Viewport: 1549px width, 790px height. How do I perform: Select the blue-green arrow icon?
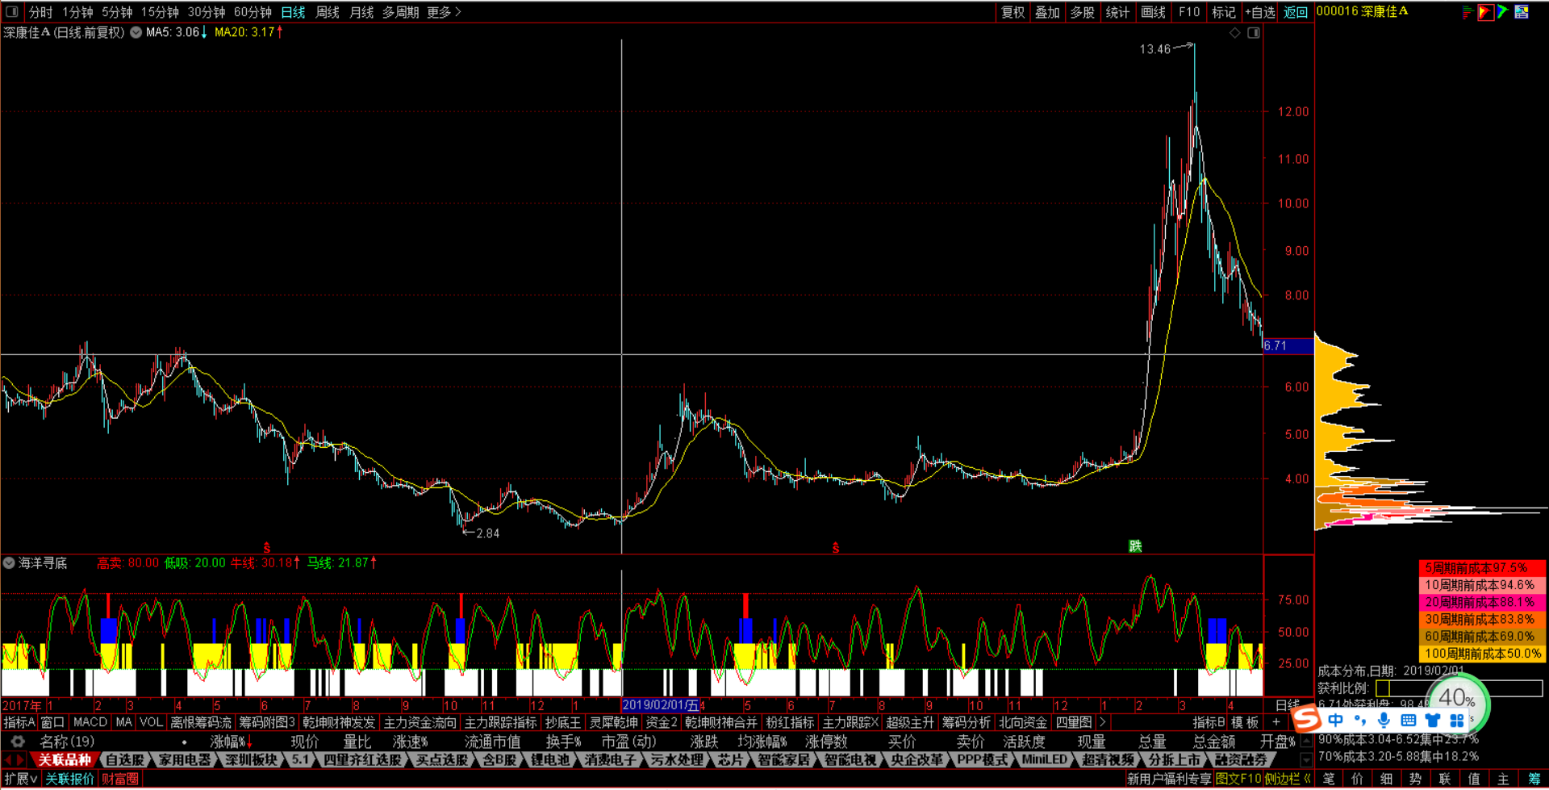[x=1503, y=12]
